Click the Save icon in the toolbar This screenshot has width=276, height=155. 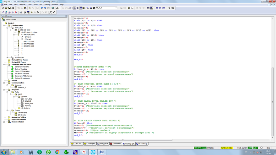[9, 8]
